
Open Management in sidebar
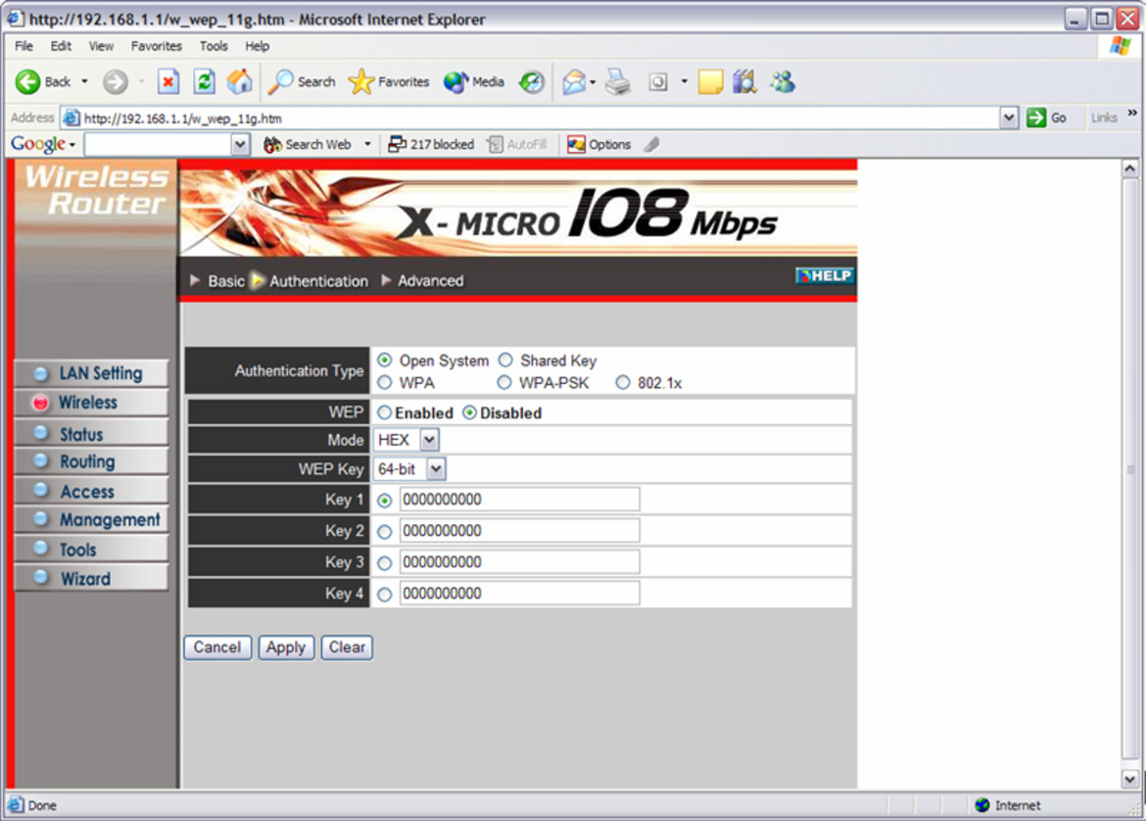[x=91, y=520]
